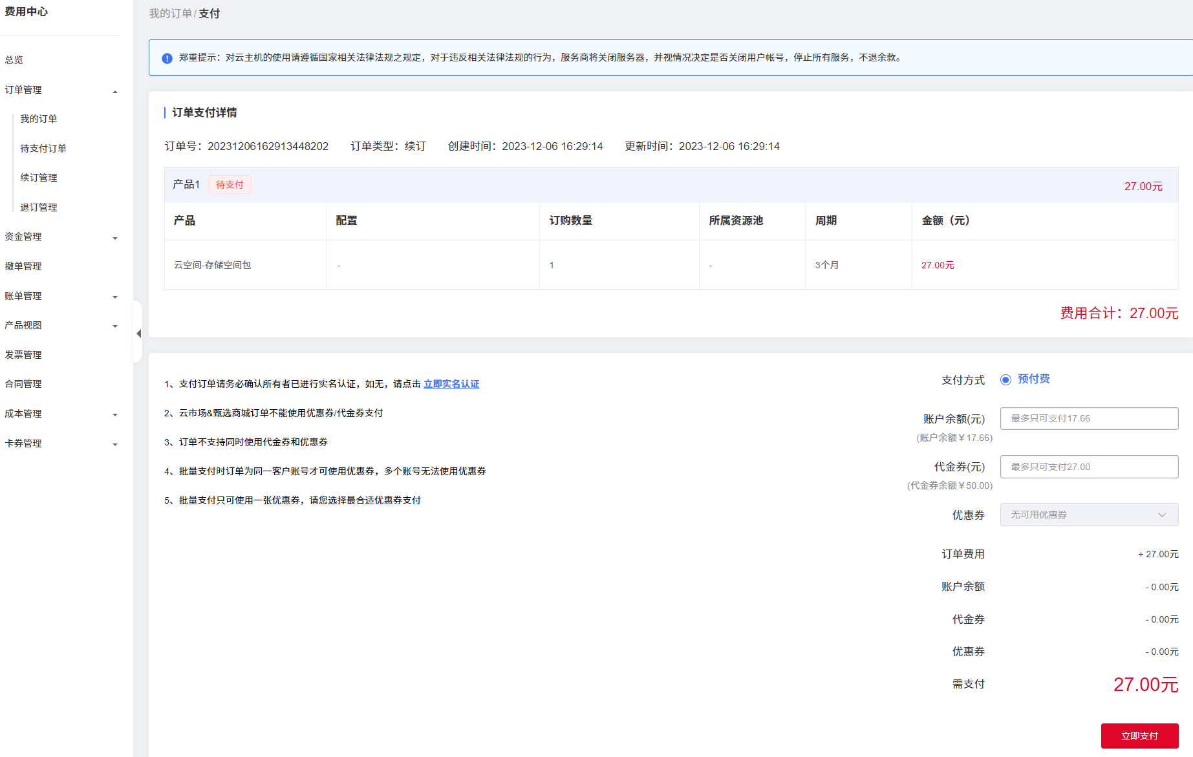Open 发票管理 in the sidebar
The image size is (1193, 757).
[x=23, y=355]
